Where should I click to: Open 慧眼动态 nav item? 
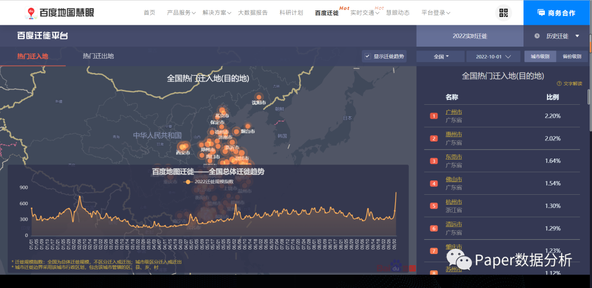tap(398, 13)
